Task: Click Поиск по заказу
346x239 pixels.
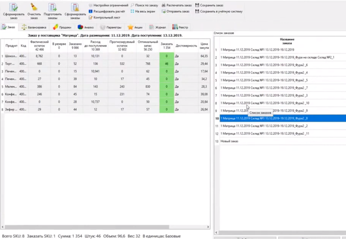Action: pos(145,5)
